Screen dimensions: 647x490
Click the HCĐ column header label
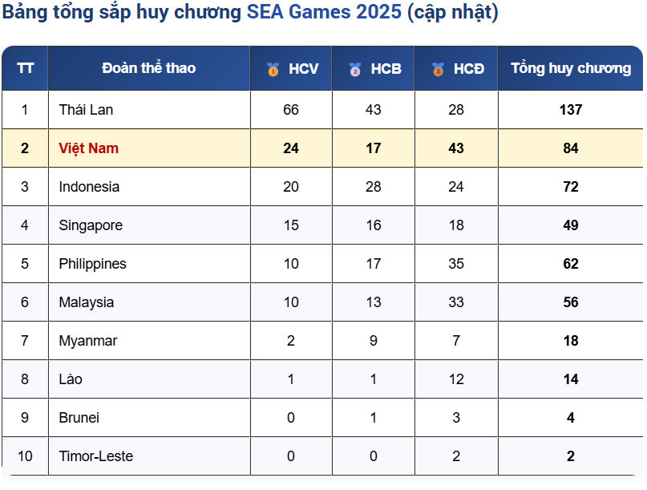pyautogui.click(x=468, y=69)
